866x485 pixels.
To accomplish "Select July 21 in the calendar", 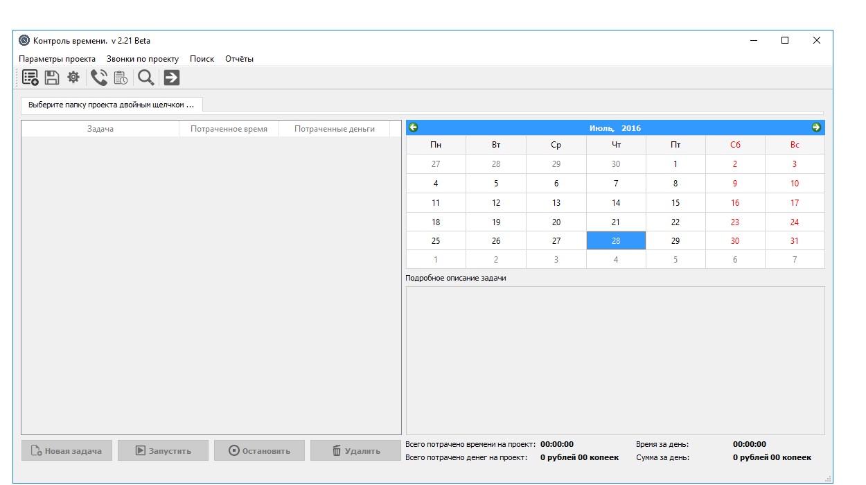I will tap(616, 222).
